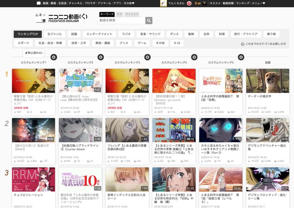Open gear settings for カスタムランキング3
This screenshot has height=208, width=294.
click(147, 57)
